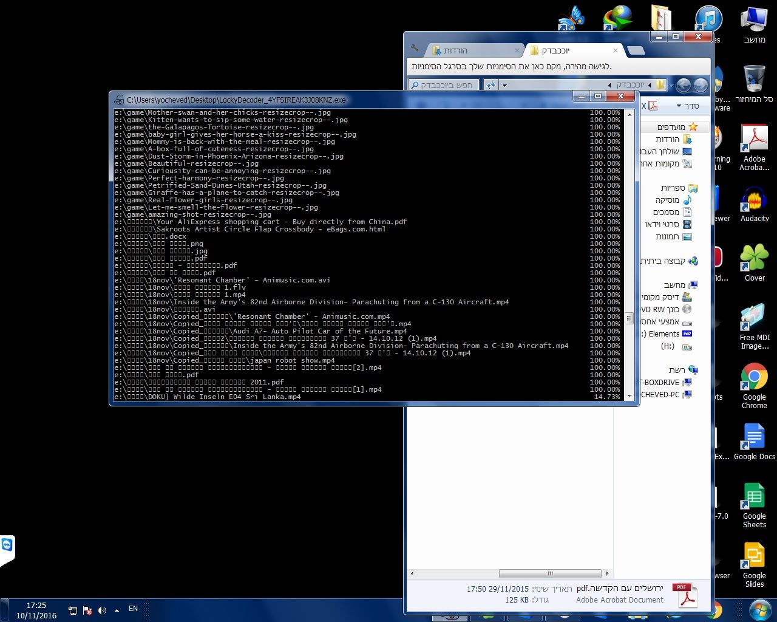Click the Explorer refresh button
This screenshot has height=622, width=777.
tap(490, 85)
